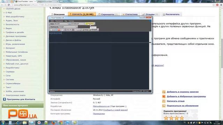Switch to Cloud Translator in the taskbar
Viewport: 223px width, 125px height.
(32, 123)
